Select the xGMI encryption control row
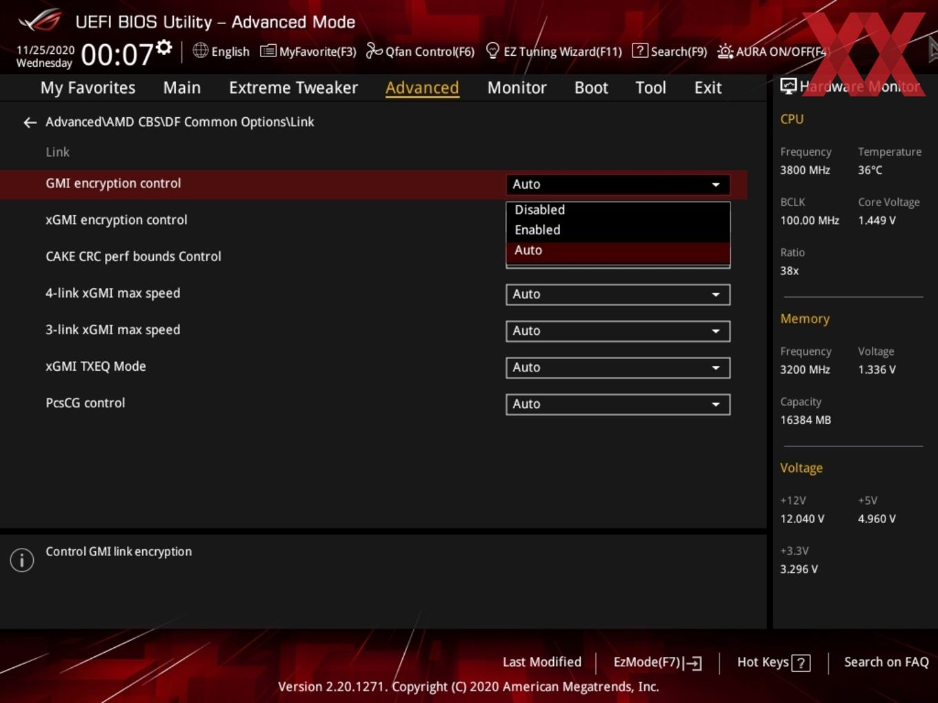Image resolution: width=938 pixels, height=703 pixels. click(x=117, y=220)
